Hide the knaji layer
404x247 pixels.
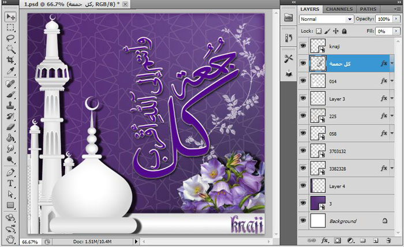point(303,44)
